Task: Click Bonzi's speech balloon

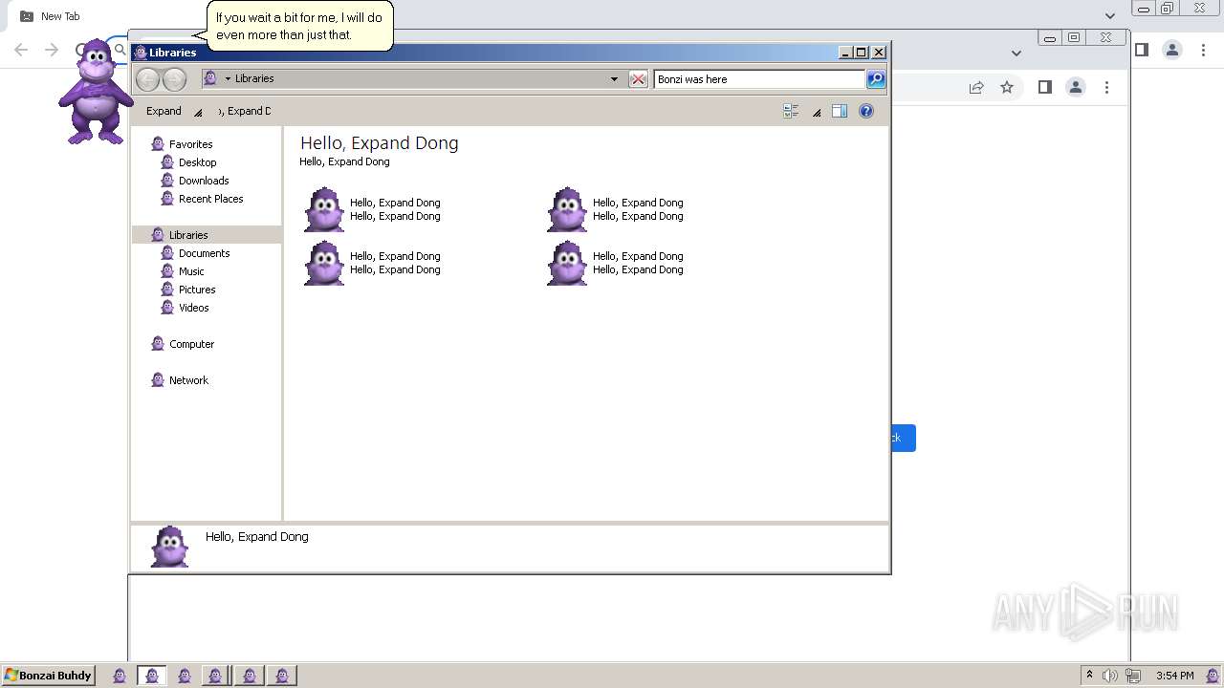Action: (x=300, y=26)
